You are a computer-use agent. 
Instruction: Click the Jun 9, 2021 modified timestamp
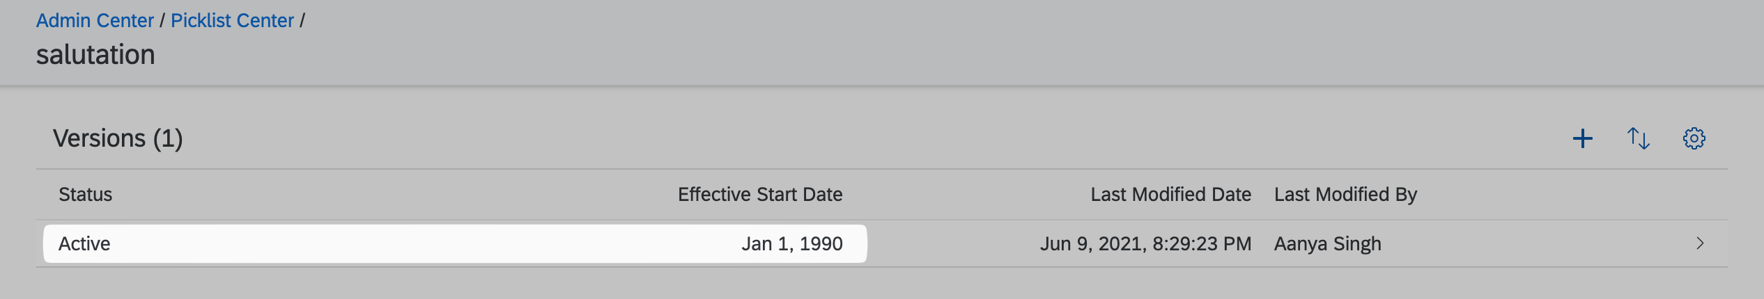(1145, 244)
